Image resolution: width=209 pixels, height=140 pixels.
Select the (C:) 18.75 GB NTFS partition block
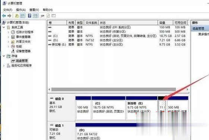pos(109,108)
